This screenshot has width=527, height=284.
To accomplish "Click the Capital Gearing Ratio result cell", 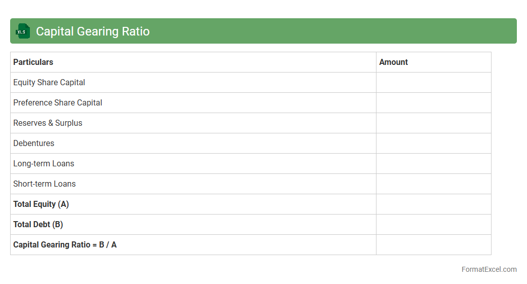I will point(433,245).
